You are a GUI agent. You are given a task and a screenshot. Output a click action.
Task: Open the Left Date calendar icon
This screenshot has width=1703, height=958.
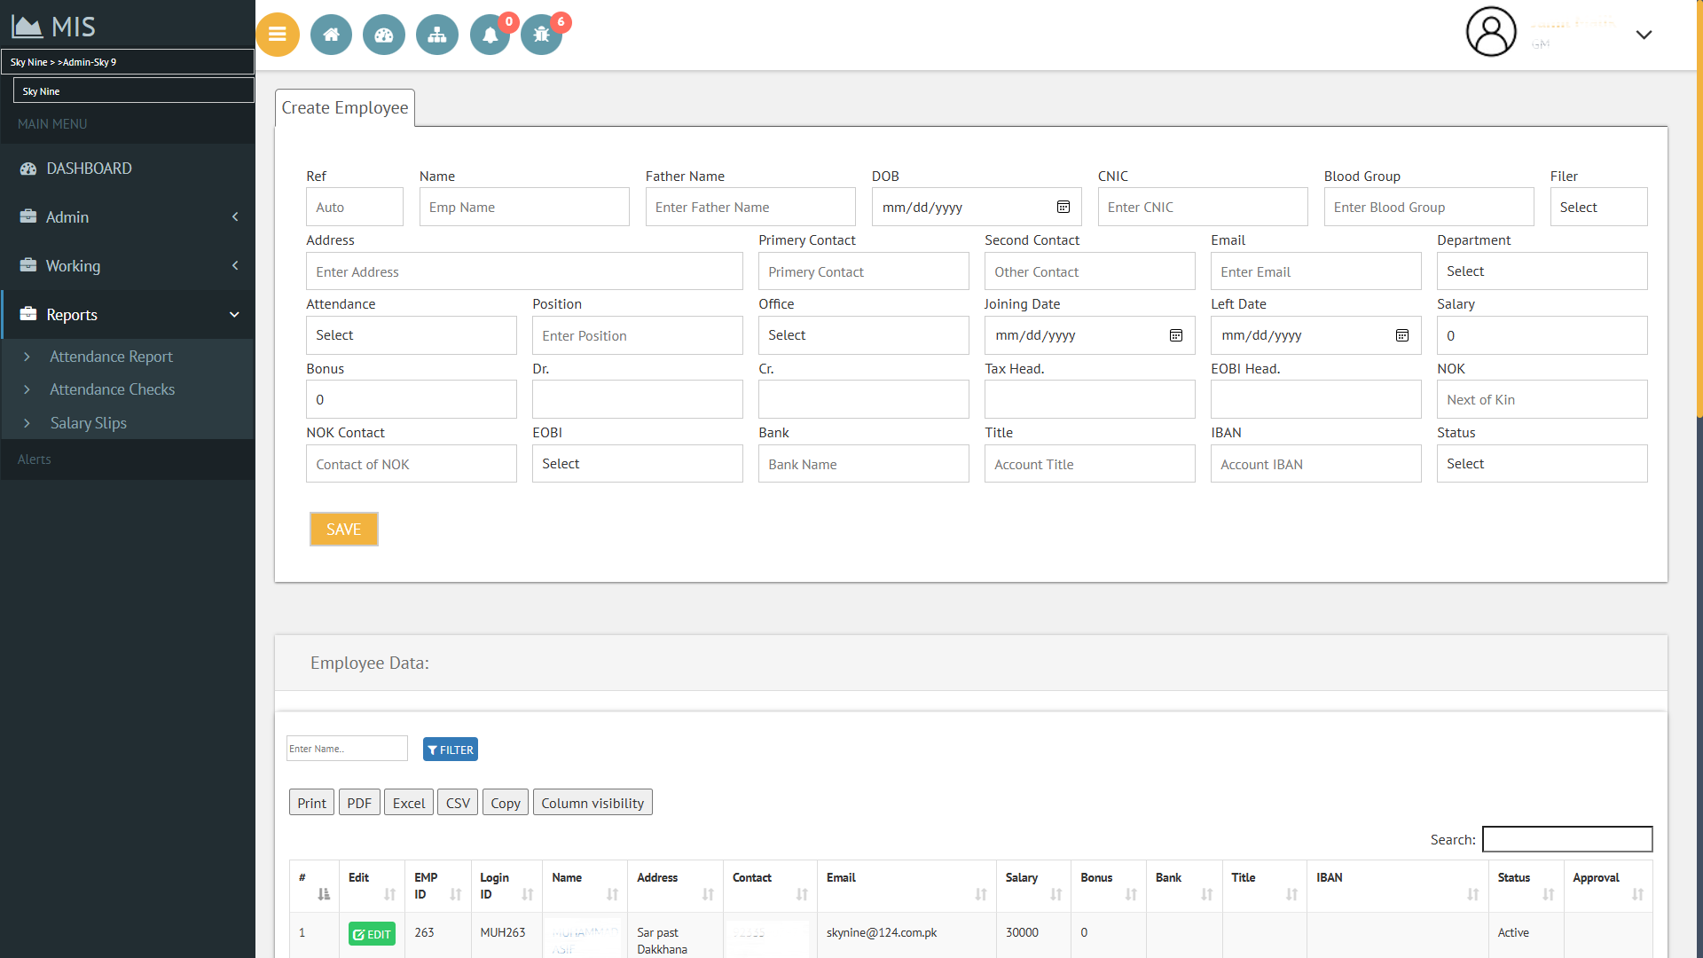tap(1402, 335)
